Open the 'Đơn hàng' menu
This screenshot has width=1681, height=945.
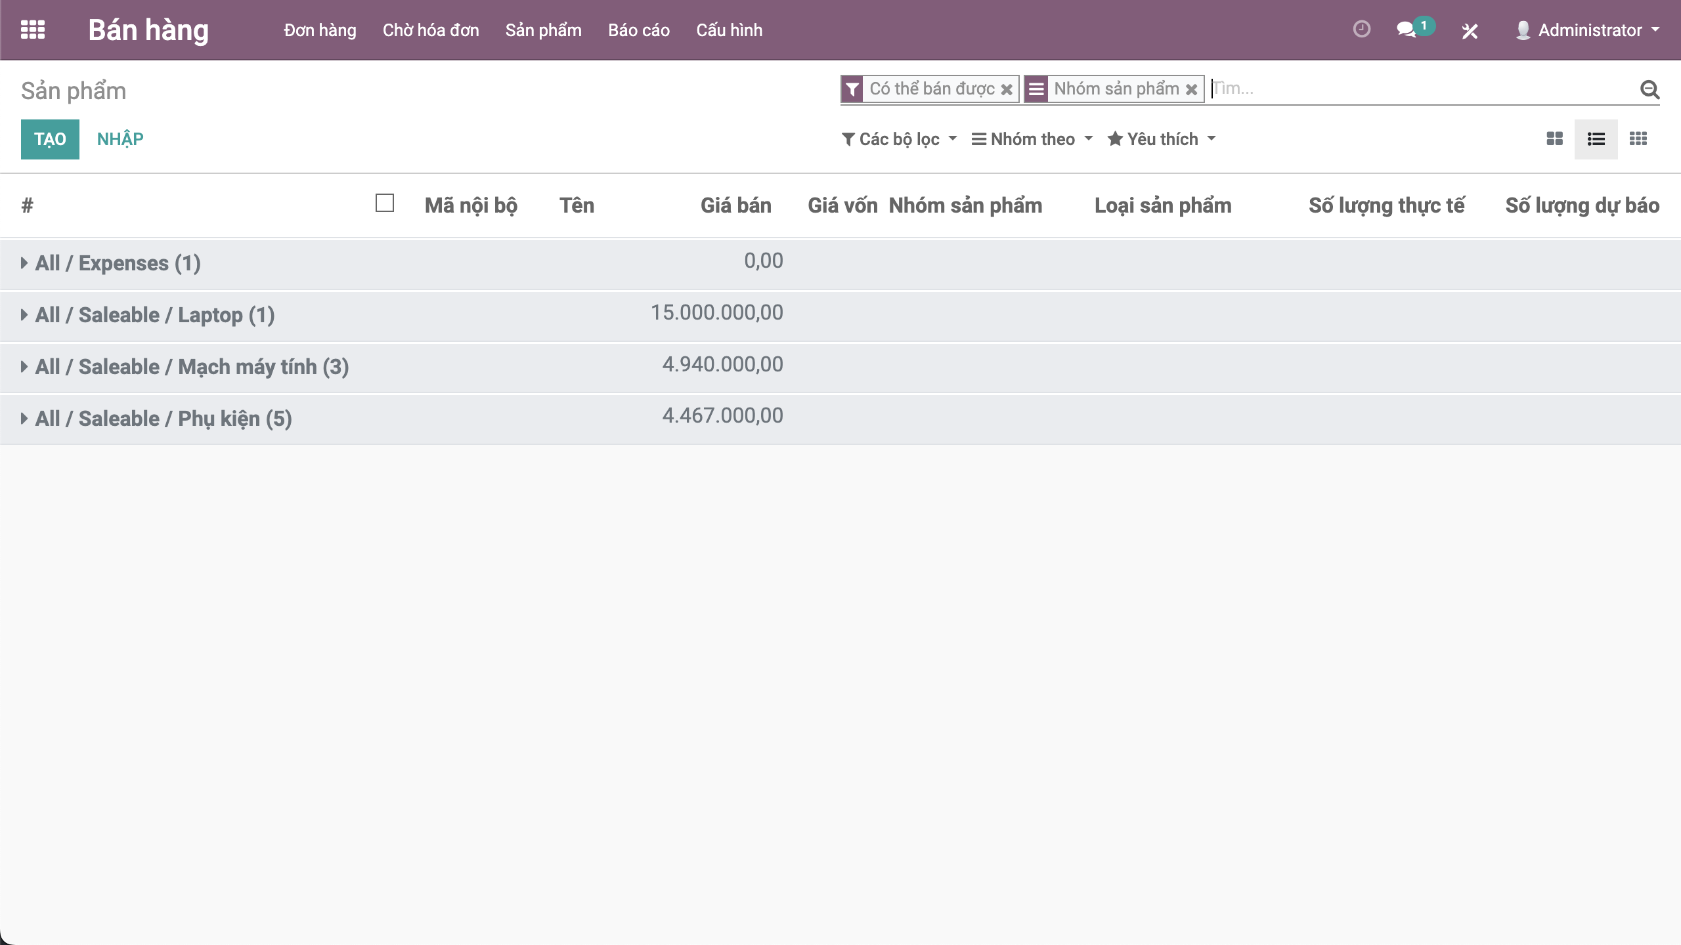320,30
